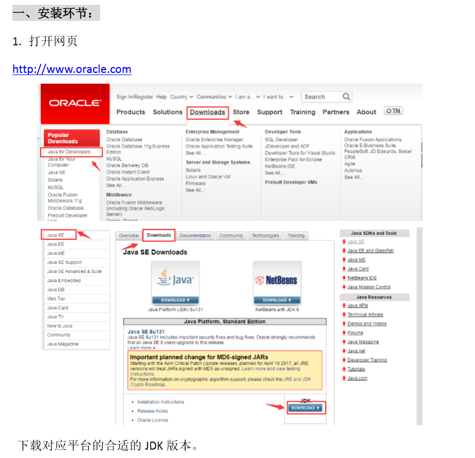Switch to the Downloads tab on Java page
This screenshot has width=475, height=458.
[159, 235]
